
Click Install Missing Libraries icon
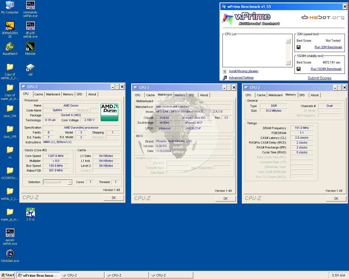224,71
